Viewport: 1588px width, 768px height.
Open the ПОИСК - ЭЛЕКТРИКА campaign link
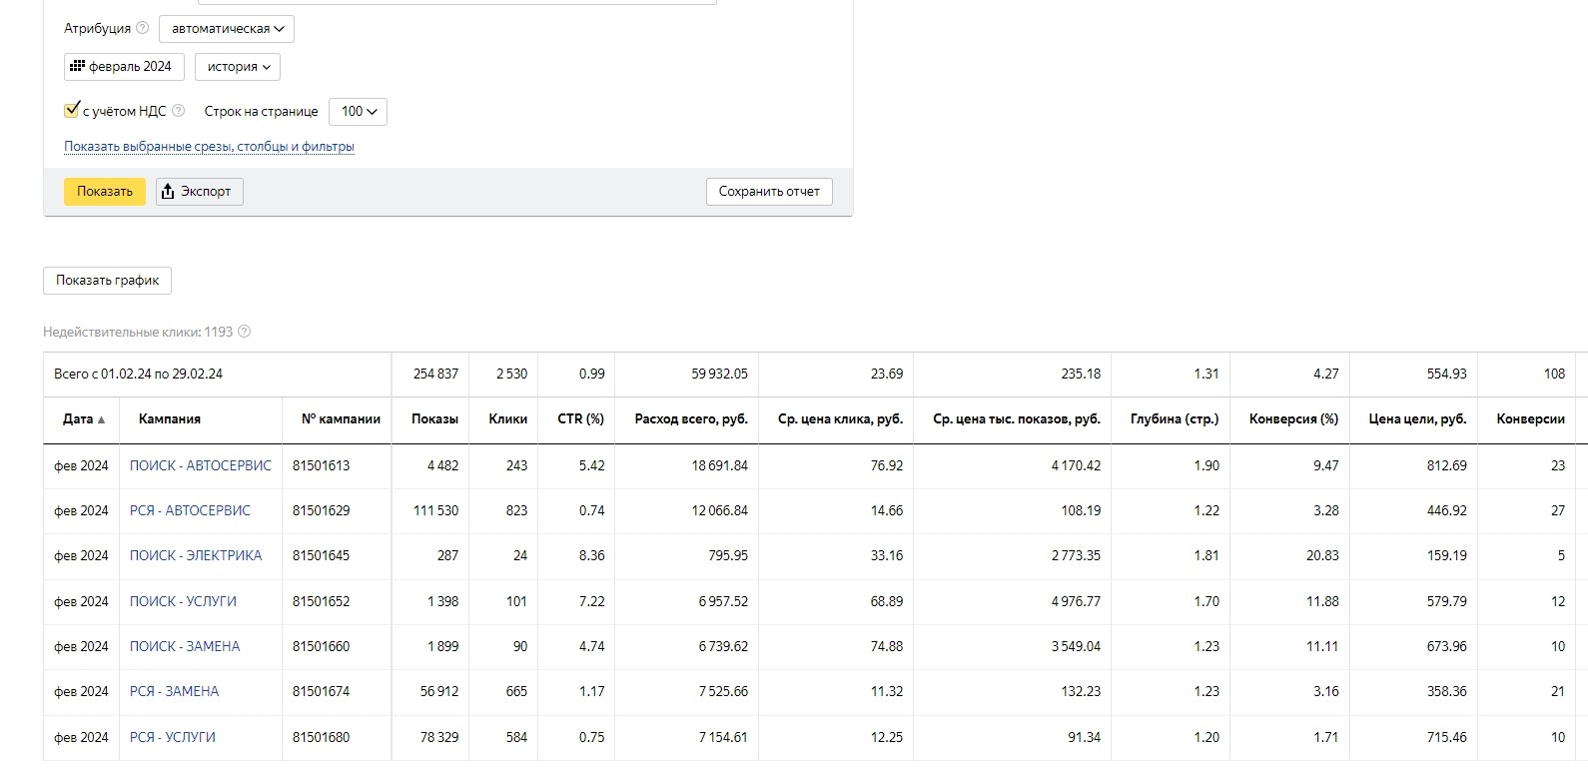196,555
